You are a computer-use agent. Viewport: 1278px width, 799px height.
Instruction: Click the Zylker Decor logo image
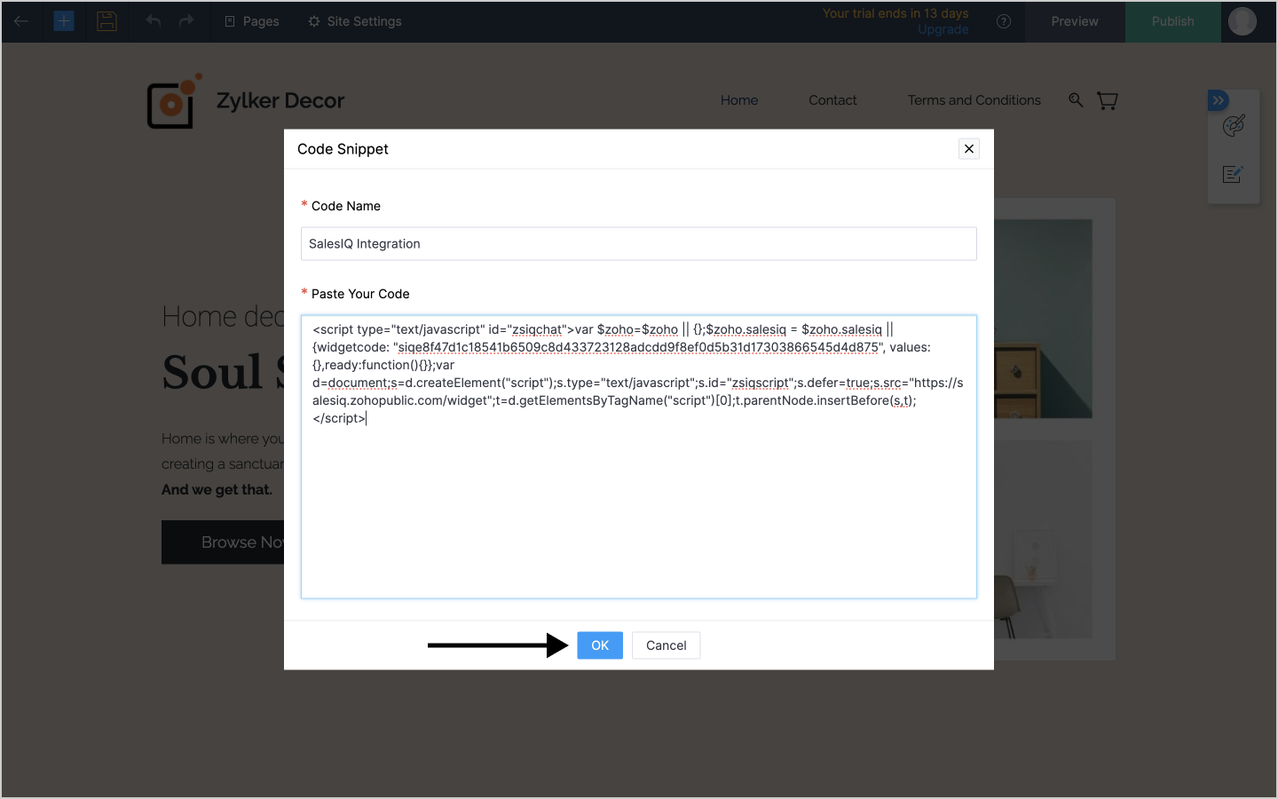[174, 101]
